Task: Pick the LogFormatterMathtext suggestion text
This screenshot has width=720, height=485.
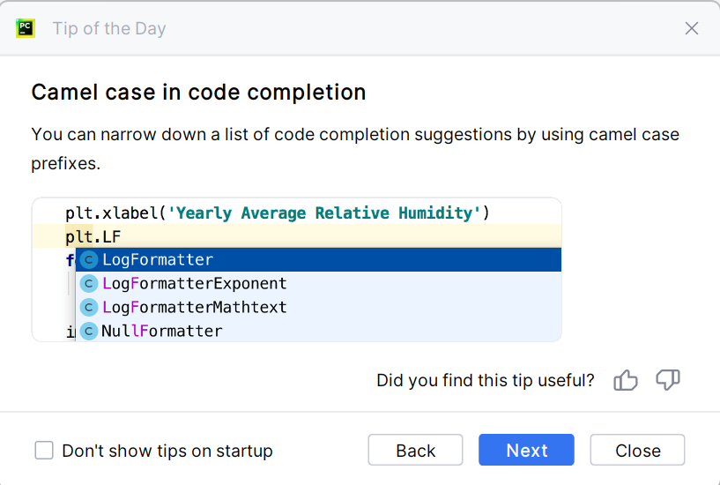Action: point(195,307)
